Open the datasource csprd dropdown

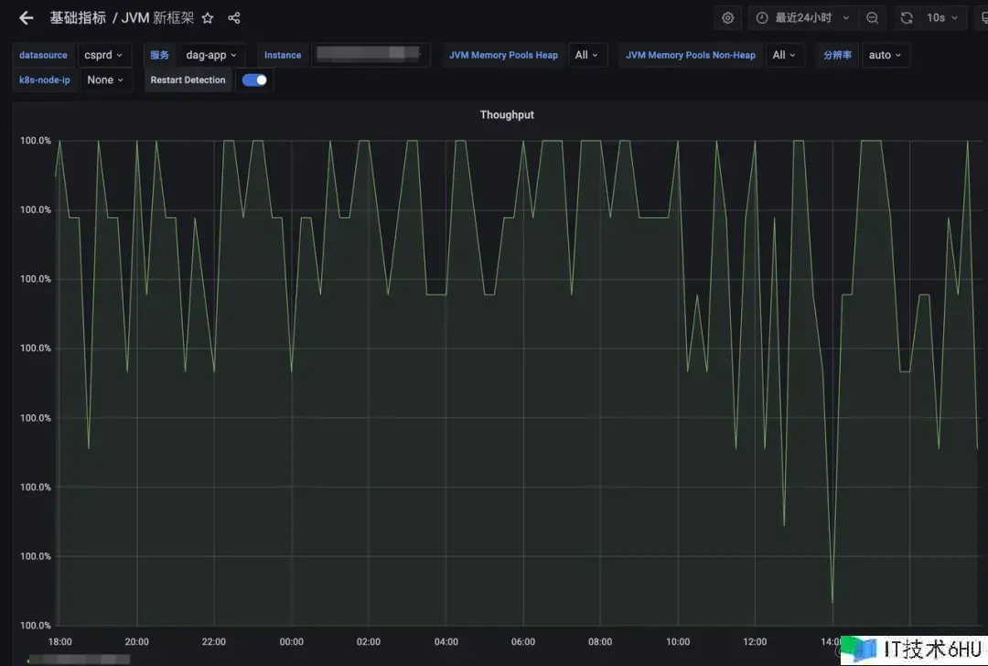point(103,55)
